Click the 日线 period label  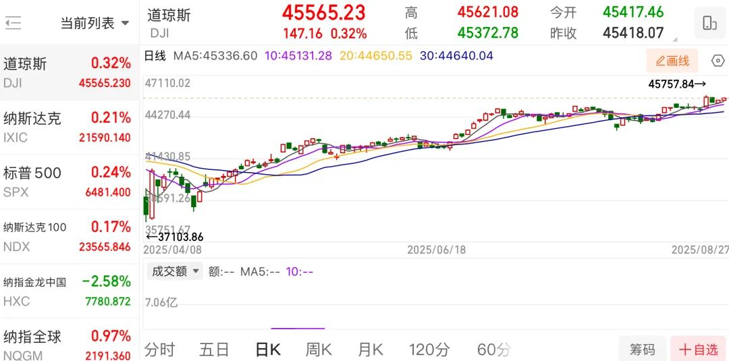[x=155, y=56]
